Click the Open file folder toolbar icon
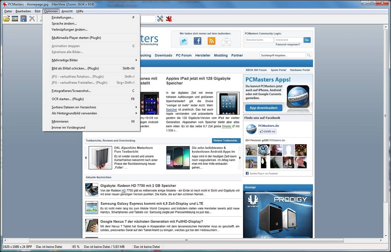391x252 pixels. coord(6,19)
